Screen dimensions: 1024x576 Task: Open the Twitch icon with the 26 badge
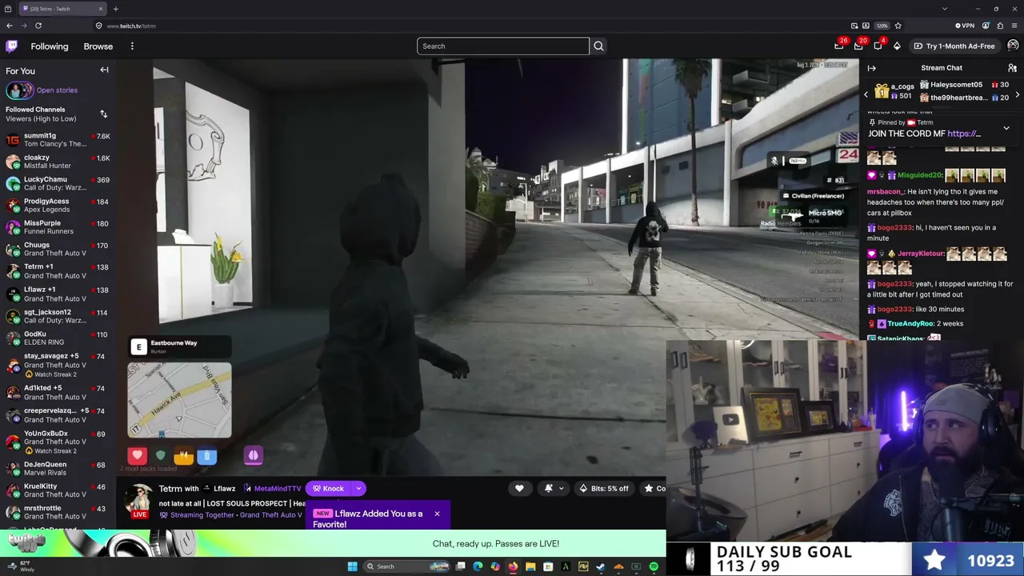tap(839, 46)
